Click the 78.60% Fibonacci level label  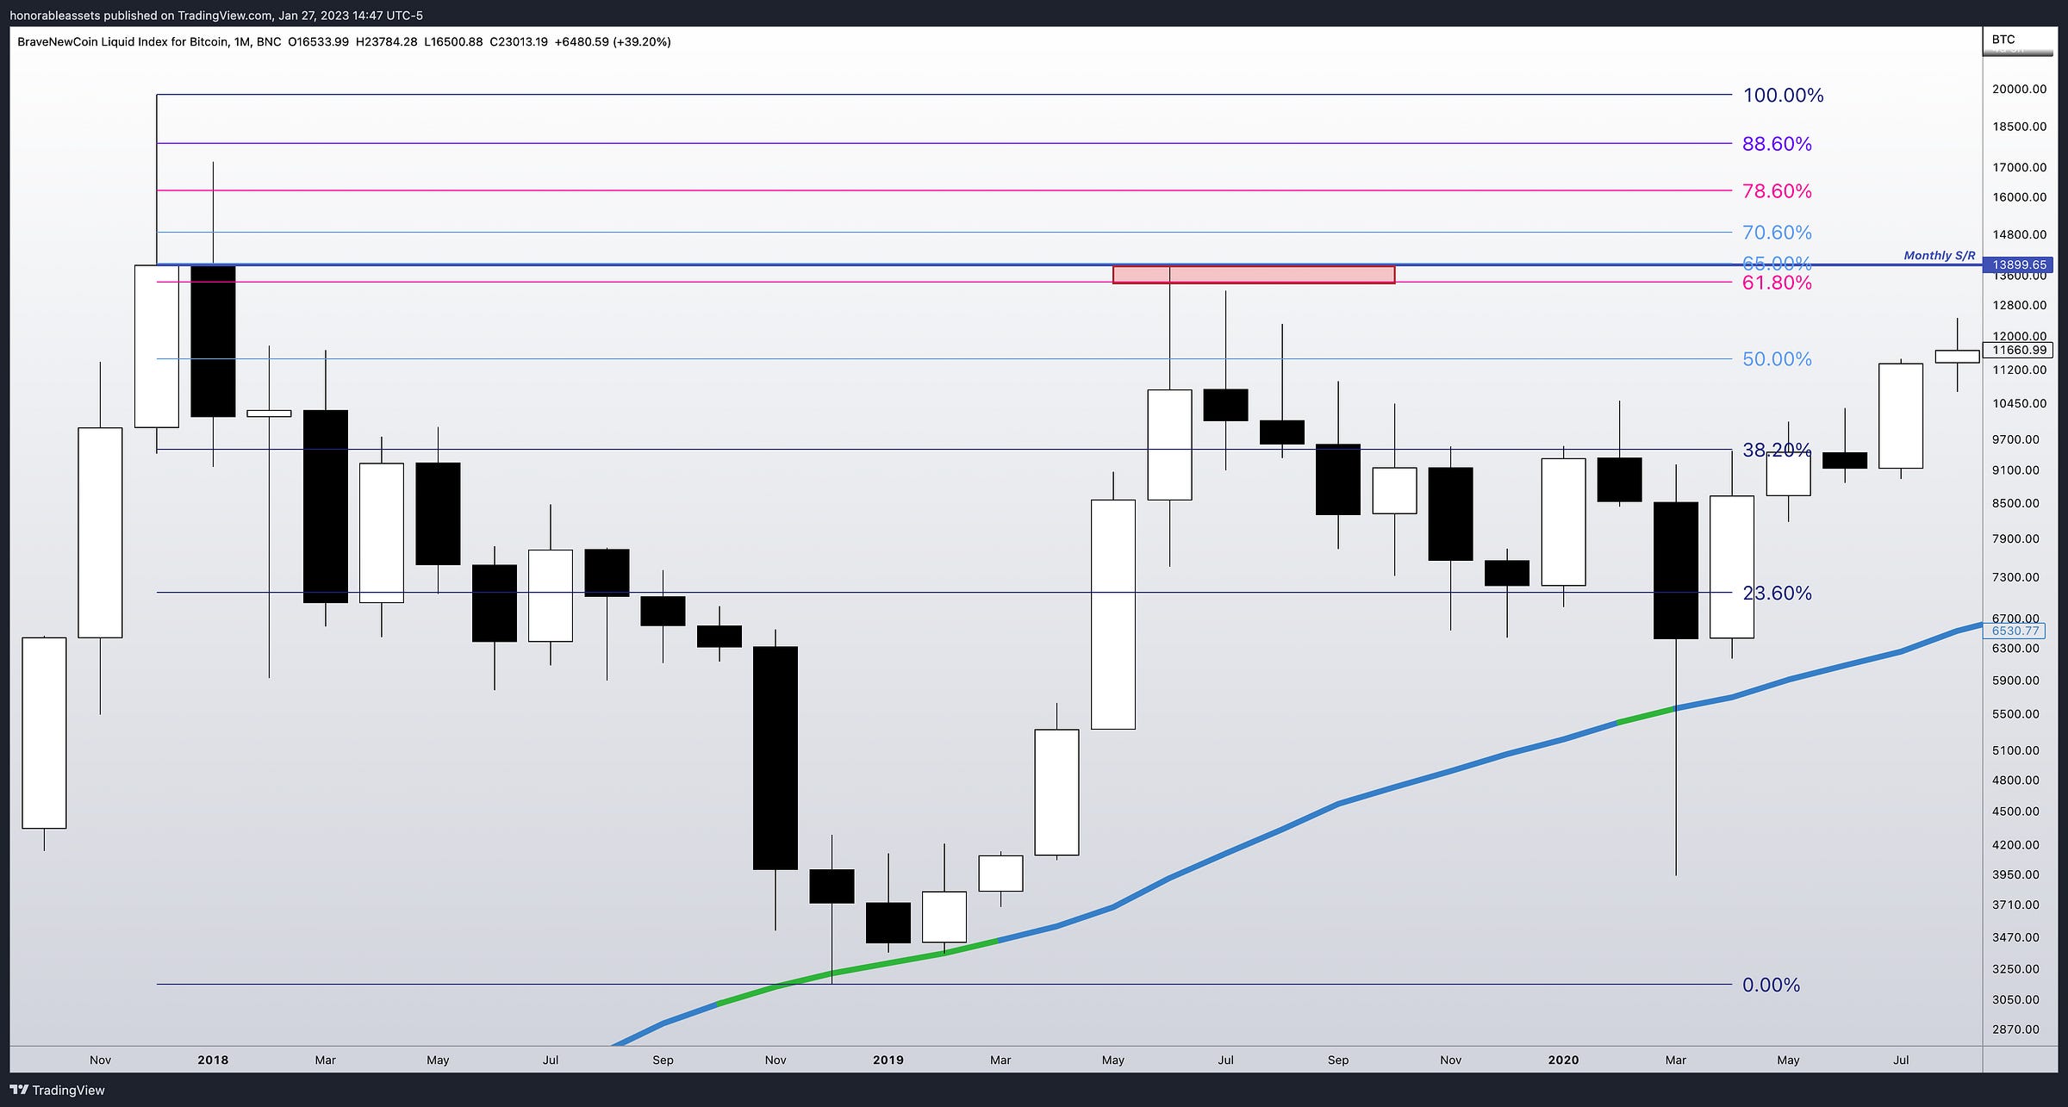pyautogui.click(x=1777, y=191)
